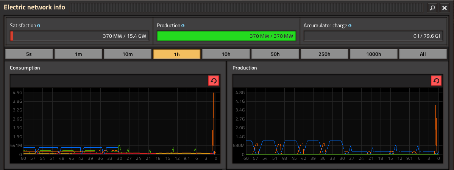This screenshot has width=454, height=170.
Task: Click the search magnifier icon in title bar
Action: (x=432, y=8)
